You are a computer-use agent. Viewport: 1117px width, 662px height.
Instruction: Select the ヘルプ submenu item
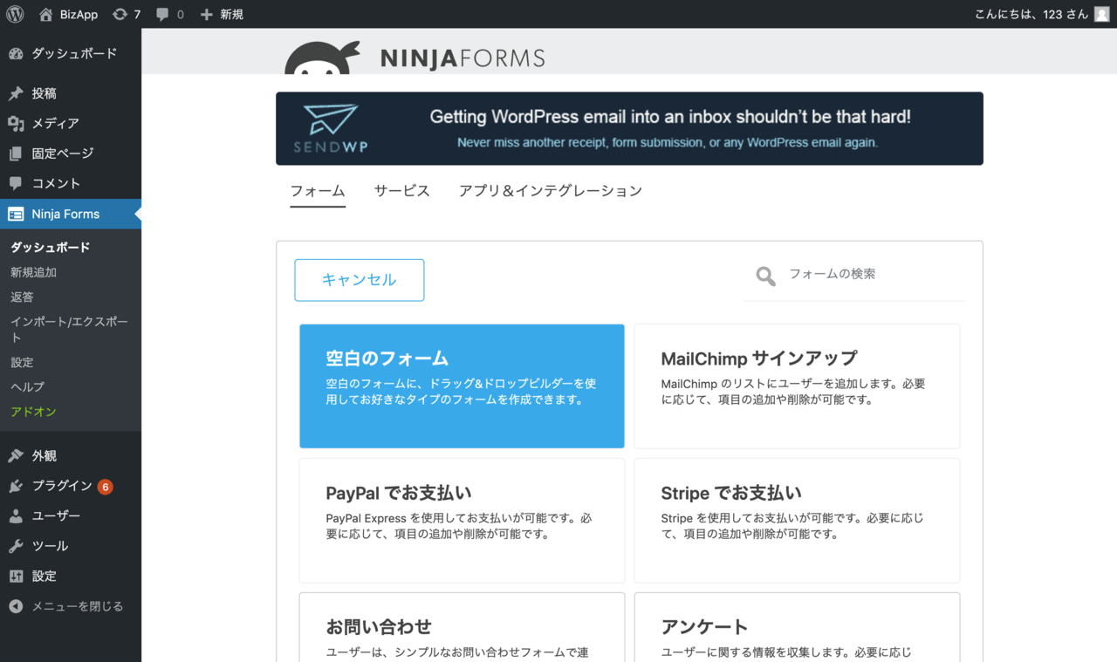[27, 386]
